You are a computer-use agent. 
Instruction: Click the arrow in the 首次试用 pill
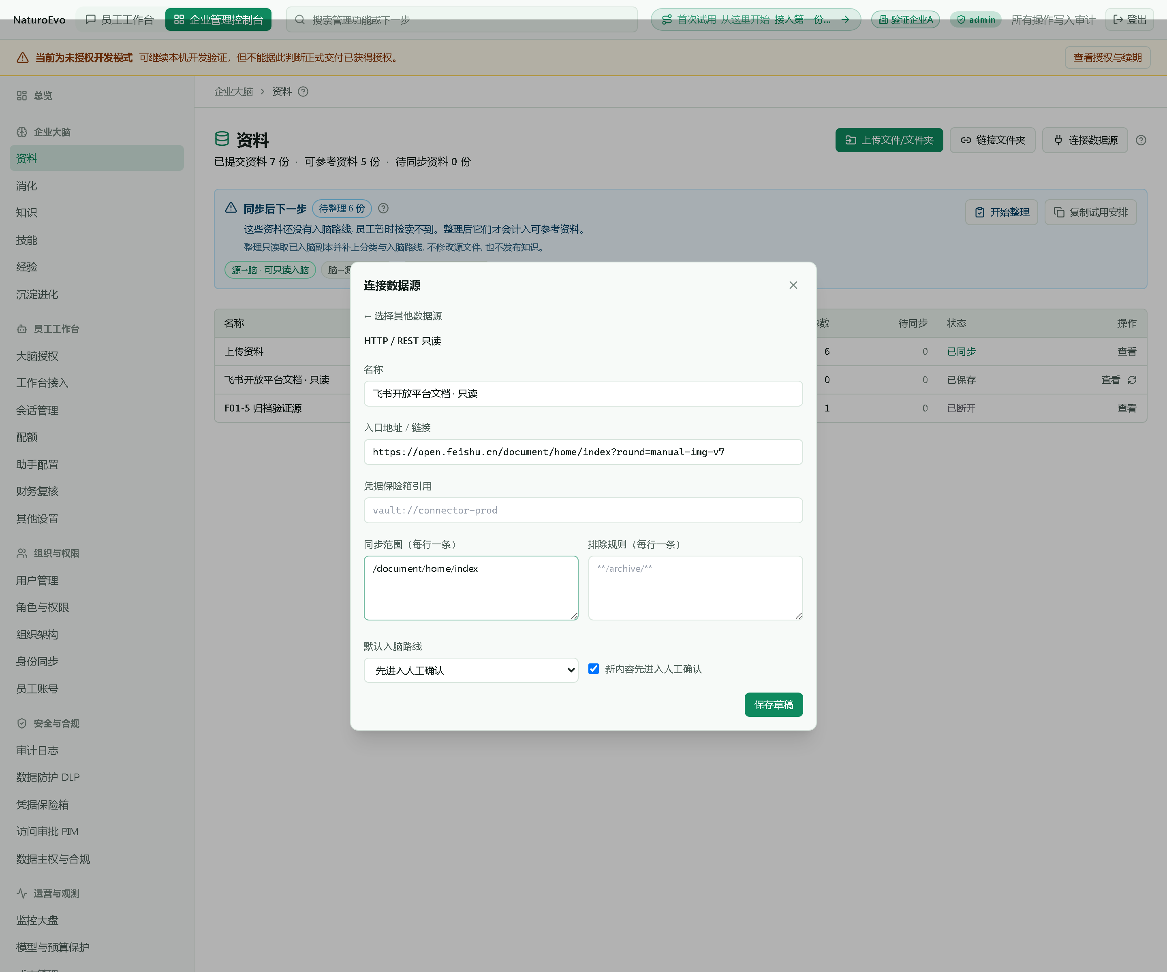pyautogui.click(x=845, y=19)
